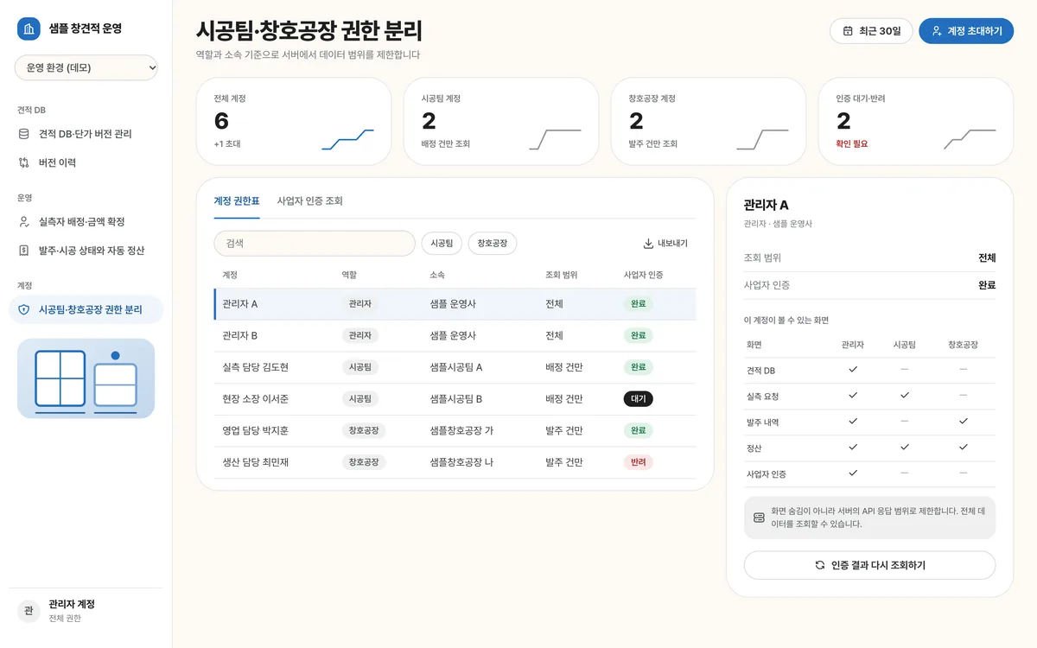1037x648 pixels.
Task: Select the 관리자 A table row
Action: point(455,304)
